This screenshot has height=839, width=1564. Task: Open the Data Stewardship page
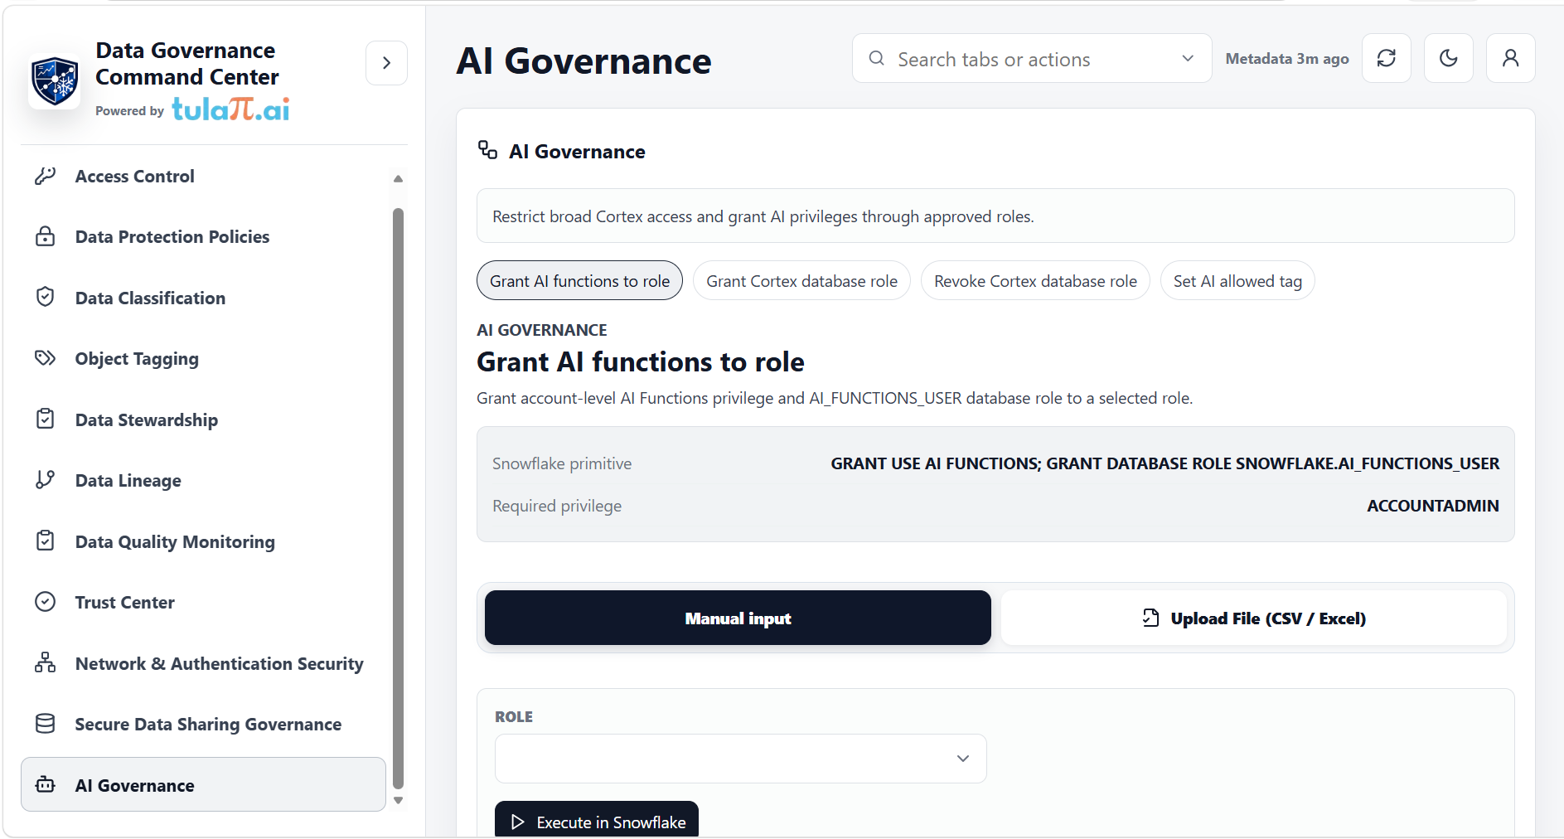203,419
